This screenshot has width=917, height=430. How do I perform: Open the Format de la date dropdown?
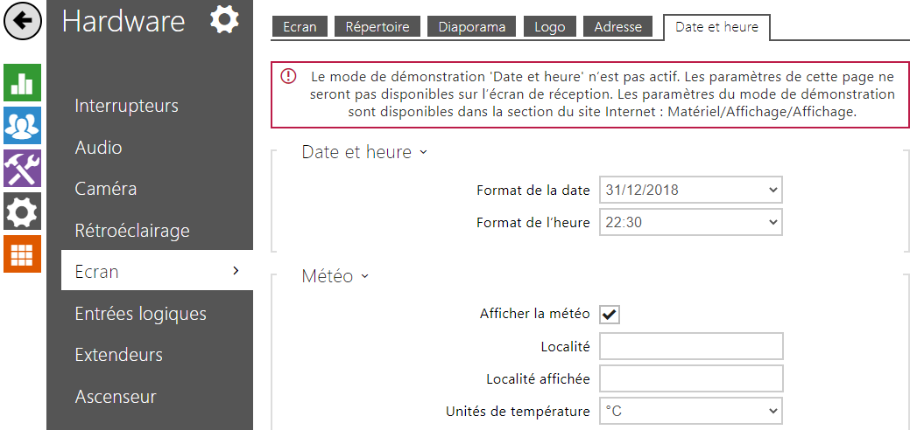point(691,190)
